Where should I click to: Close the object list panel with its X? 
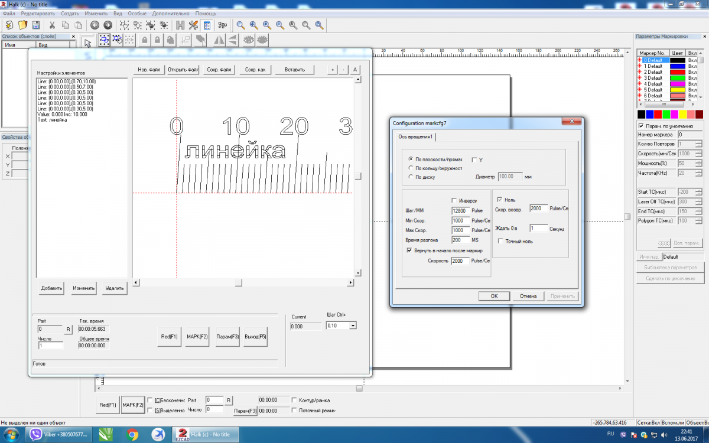(73, 36)
